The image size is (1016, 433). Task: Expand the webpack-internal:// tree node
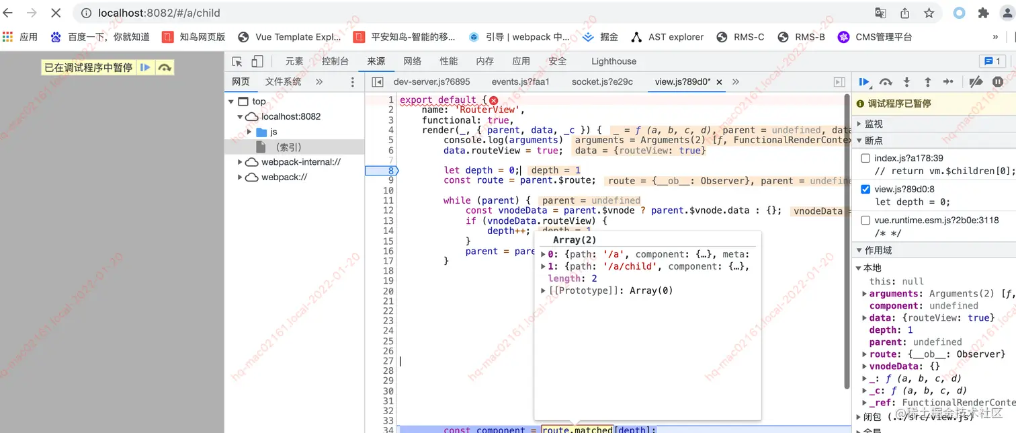241,162
